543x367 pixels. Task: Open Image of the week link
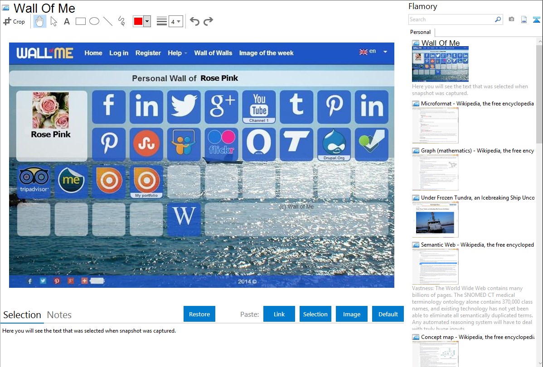pos(267,53)
